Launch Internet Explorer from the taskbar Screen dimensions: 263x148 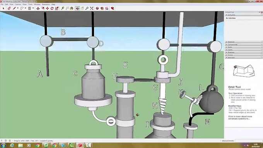point(12,145)
